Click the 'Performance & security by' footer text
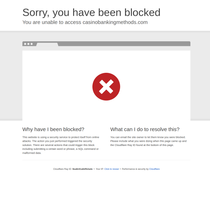This screenshot has height=210, width=210. pyautogui.click(x=135, y=169)
